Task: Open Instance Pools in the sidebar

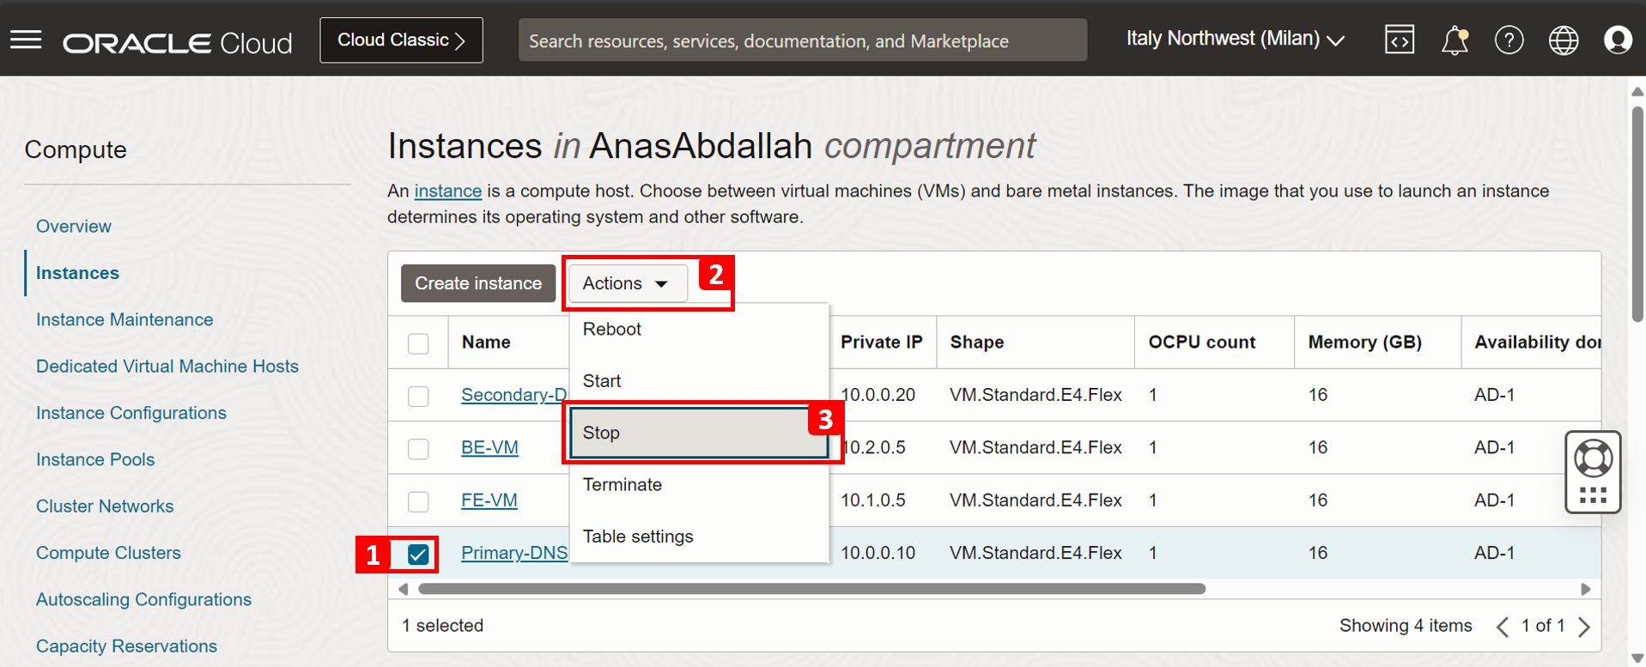Action: [x=95, y=460]
